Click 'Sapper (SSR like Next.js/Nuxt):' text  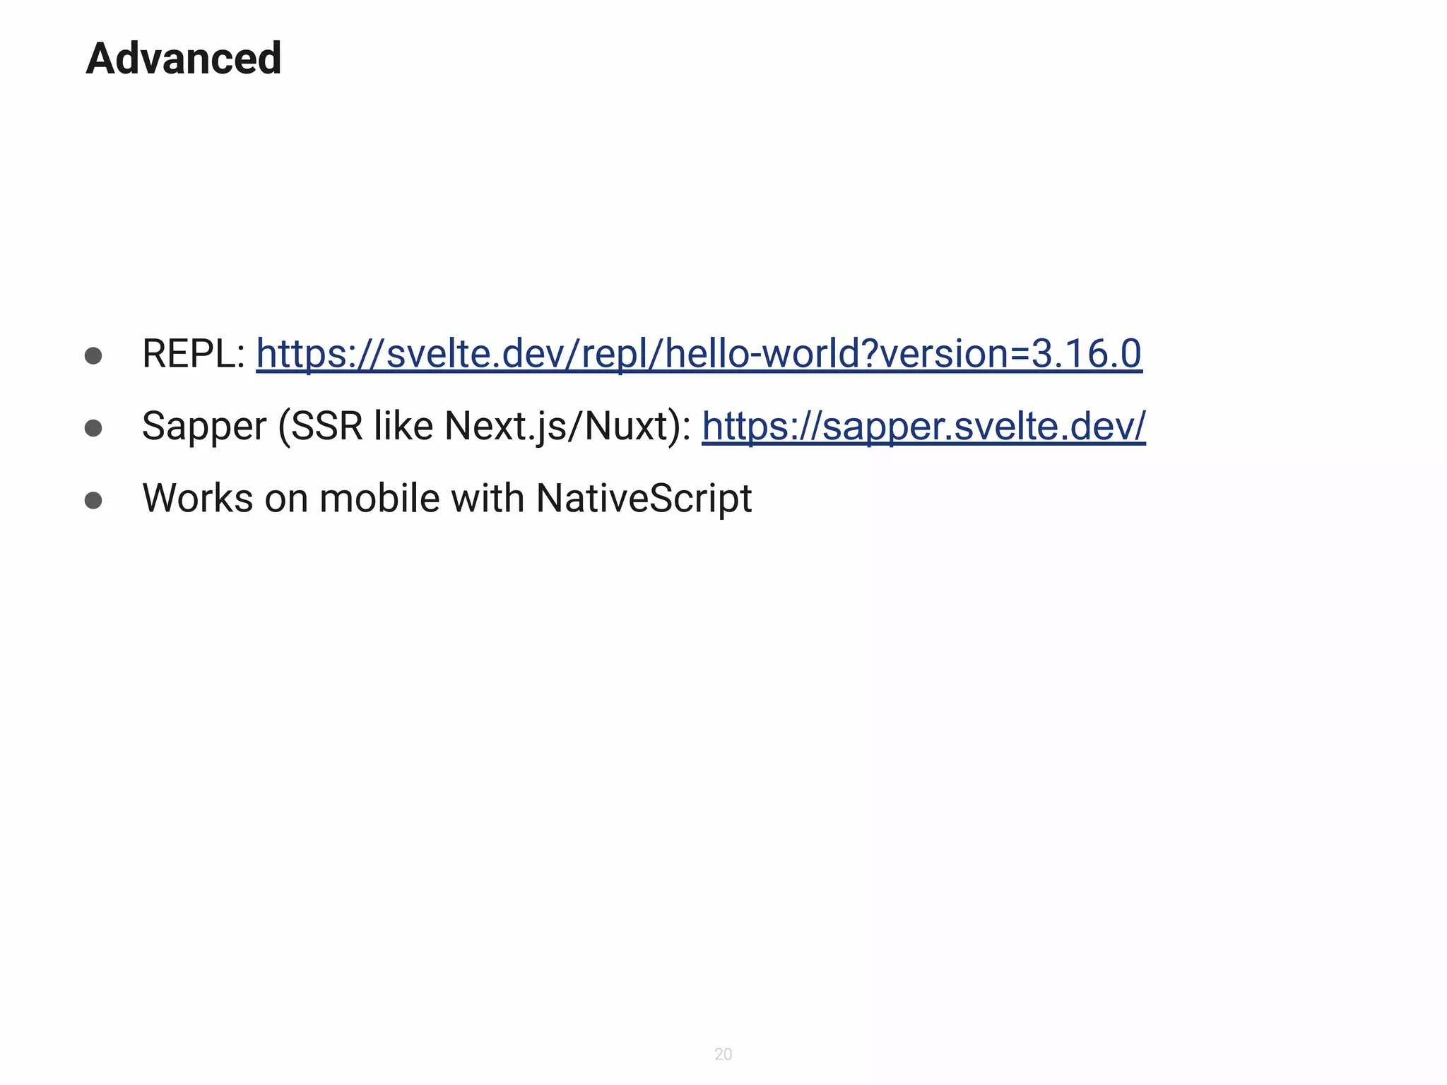coord(416,426)
